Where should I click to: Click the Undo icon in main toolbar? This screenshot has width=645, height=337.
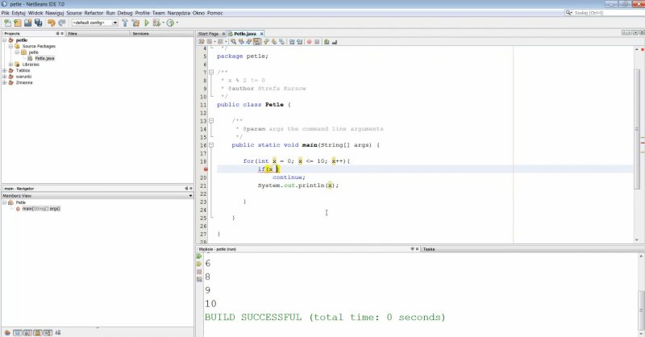(x=50, y=23)
